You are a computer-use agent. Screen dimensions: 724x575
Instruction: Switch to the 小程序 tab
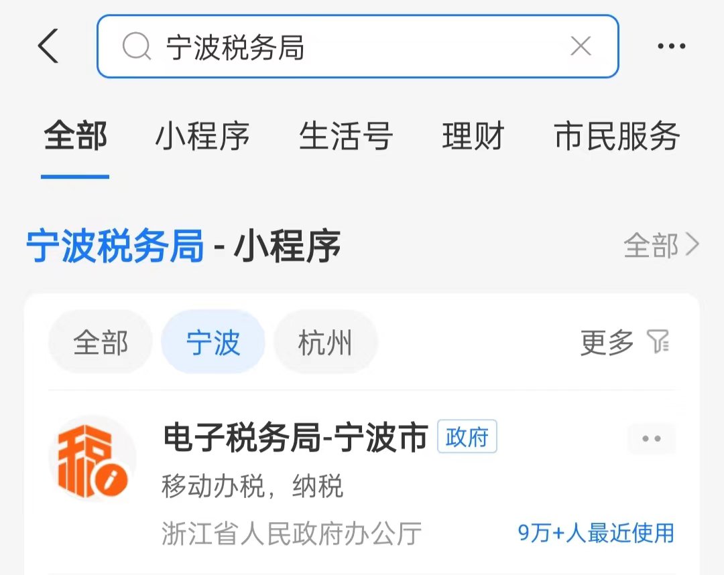click(x=202, y=137)
